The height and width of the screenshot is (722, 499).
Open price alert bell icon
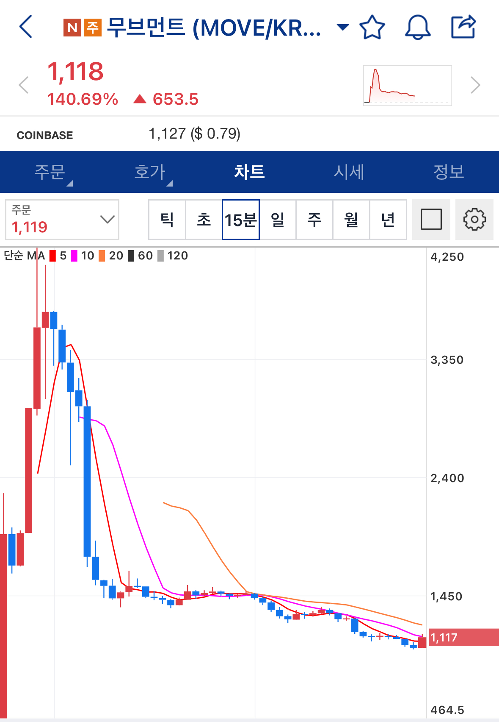418,27
